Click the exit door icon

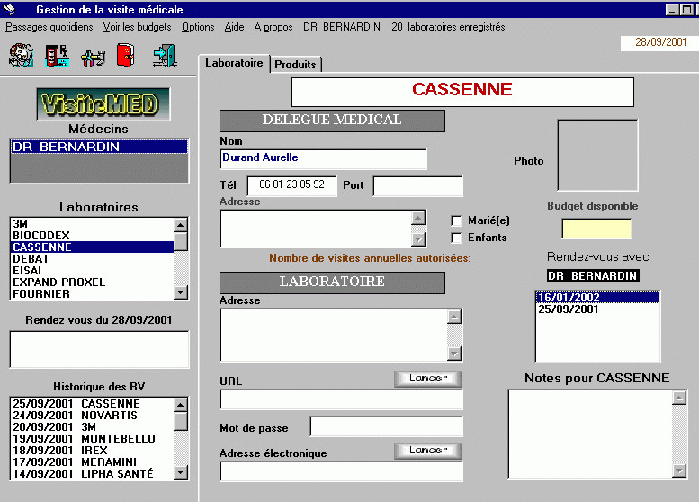(165, 56)
